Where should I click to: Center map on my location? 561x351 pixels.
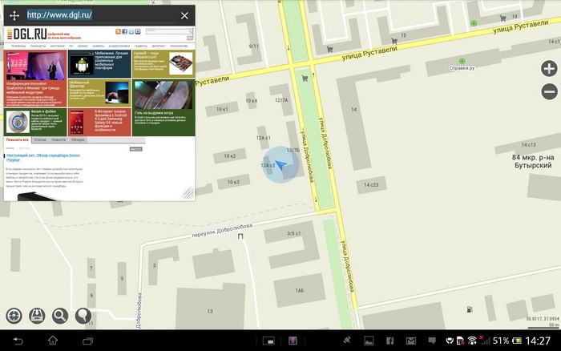coord(14,316)
